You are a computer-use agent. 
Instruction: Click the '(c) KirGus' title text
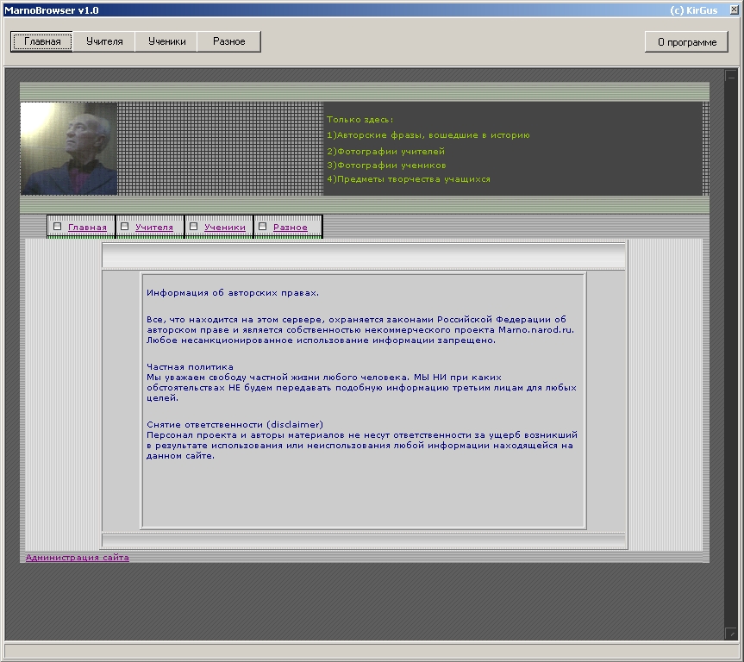694,10
